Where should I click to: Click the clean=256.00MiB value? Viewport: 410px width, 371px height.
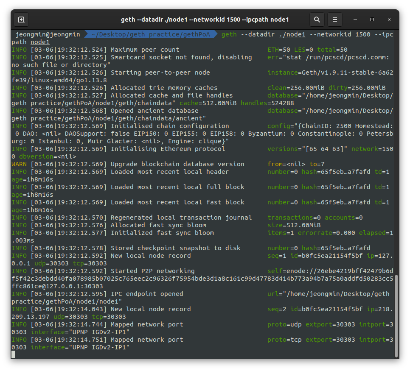coord(296,88)
